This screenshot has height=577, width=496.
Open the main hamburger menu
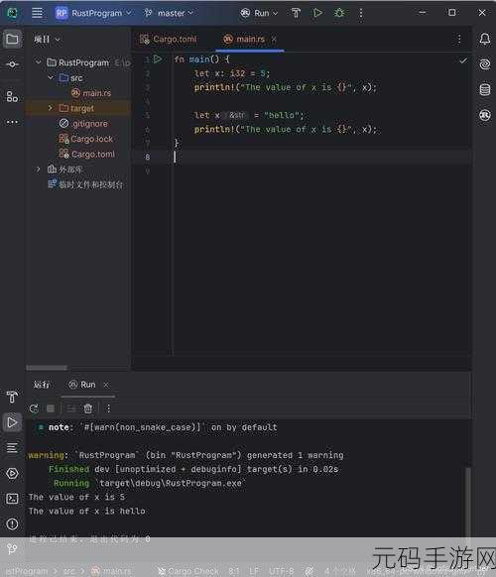tap(37, 13)
